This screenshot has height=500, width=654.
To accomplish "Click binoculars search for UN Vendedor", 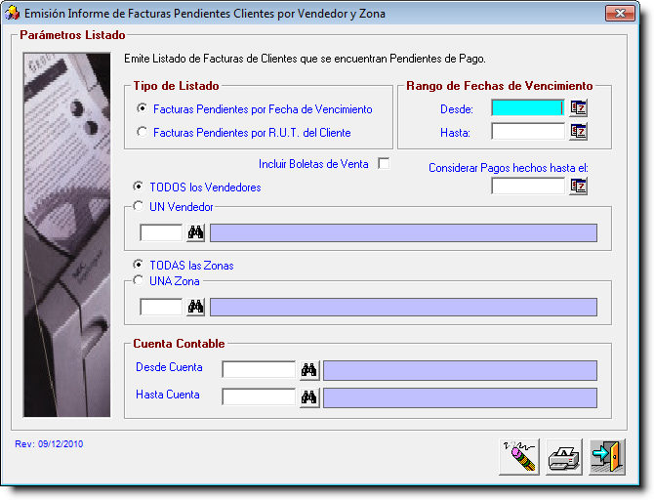I will pos(195,232).
